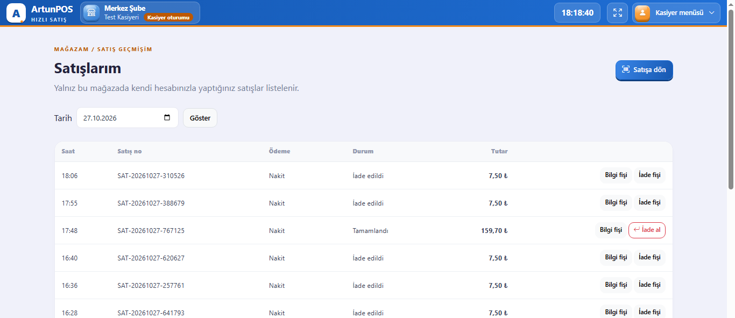The width and height of the screenshot is (735, 318).
Task: Expand the Kasiyer menüsü dropdown
Action: point(676,13)
